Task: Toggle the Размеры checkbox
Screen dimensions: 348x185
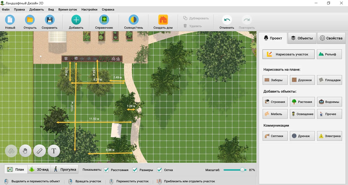Action: point(135,170)
